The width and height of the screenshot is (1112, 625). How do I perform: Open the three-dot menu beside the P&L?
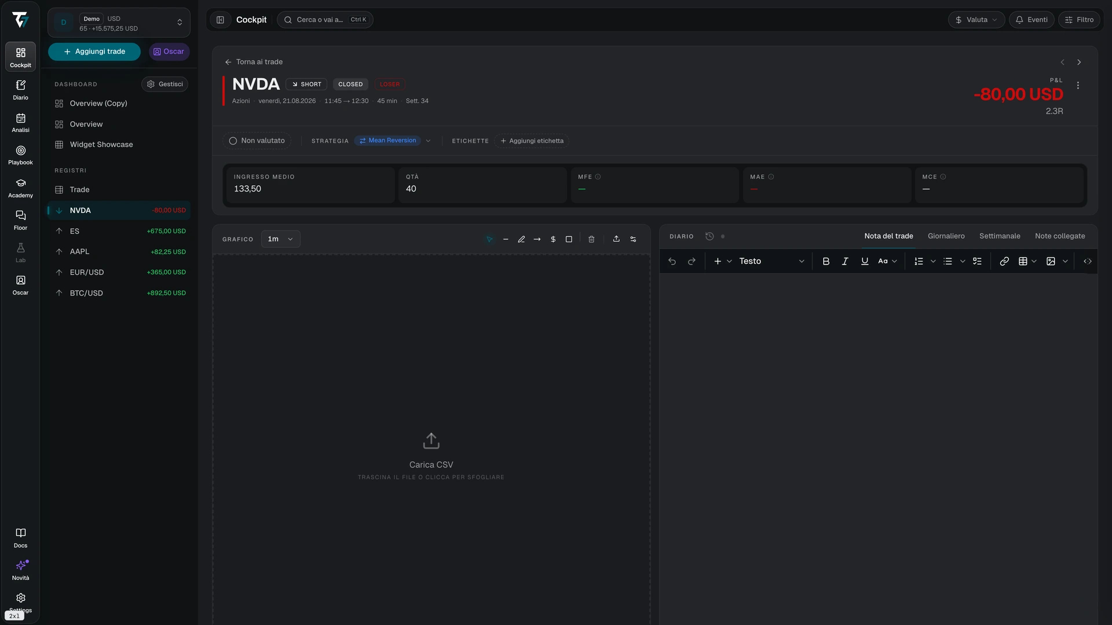[1078, 85]
